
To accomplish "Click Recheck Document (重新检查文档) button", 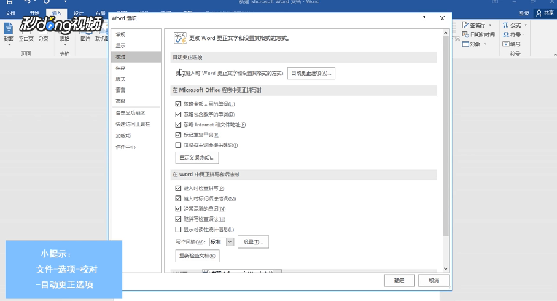I will [198, 256].
